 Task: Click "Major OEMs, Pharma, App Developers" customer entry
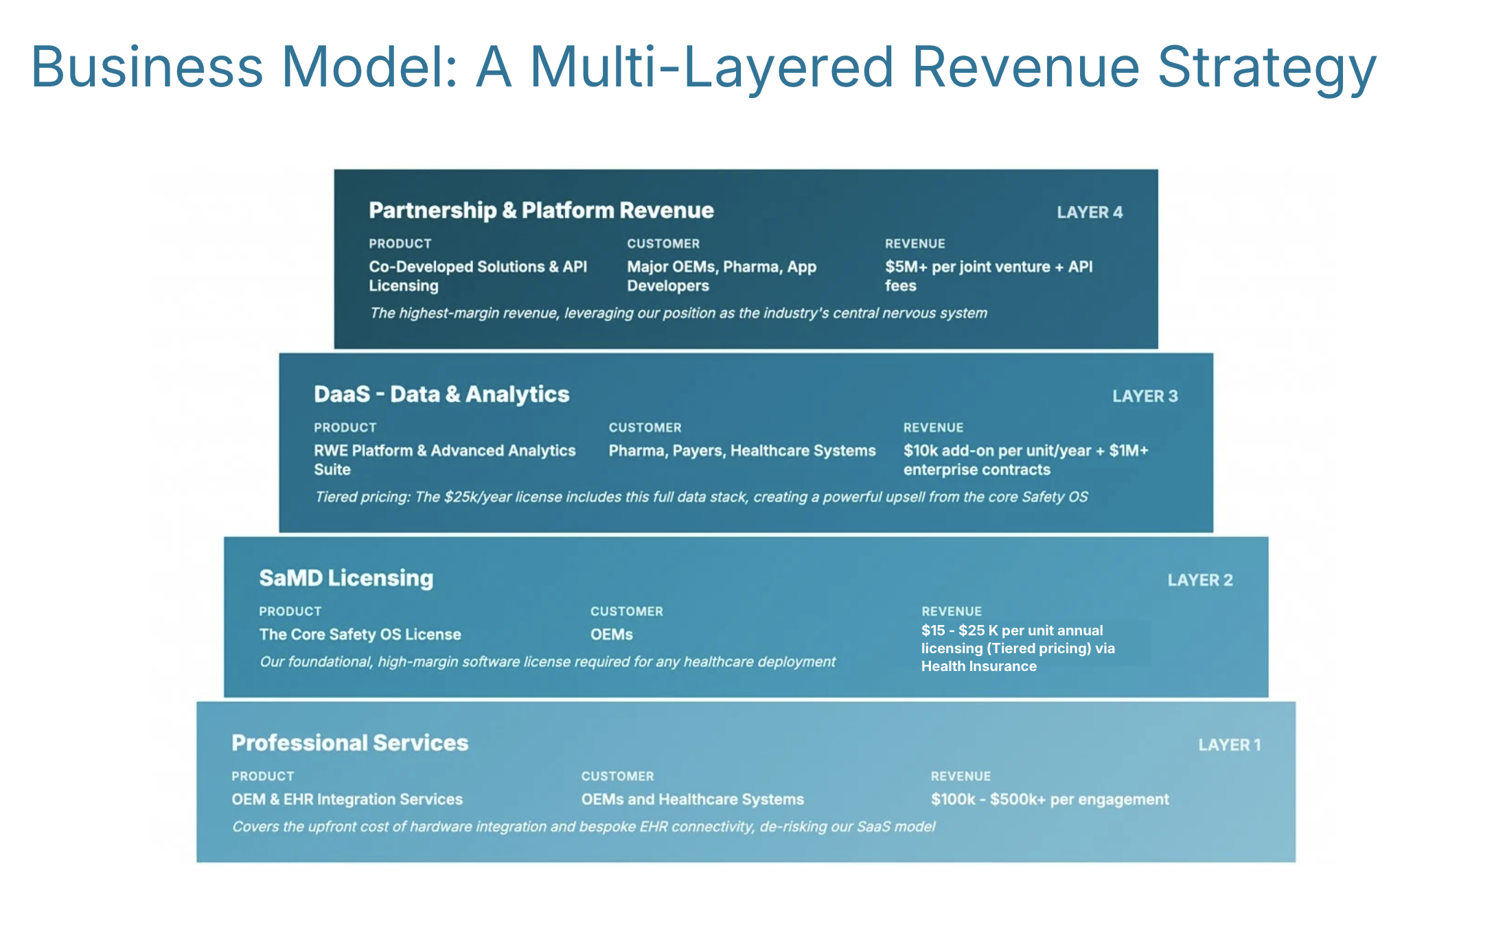(721, 276)
